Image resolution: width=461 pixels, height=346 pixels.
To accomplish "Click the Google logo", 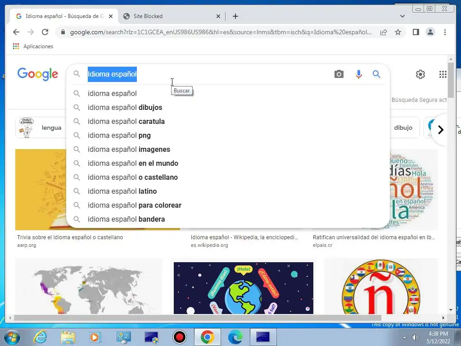I will tap(38, 74).
